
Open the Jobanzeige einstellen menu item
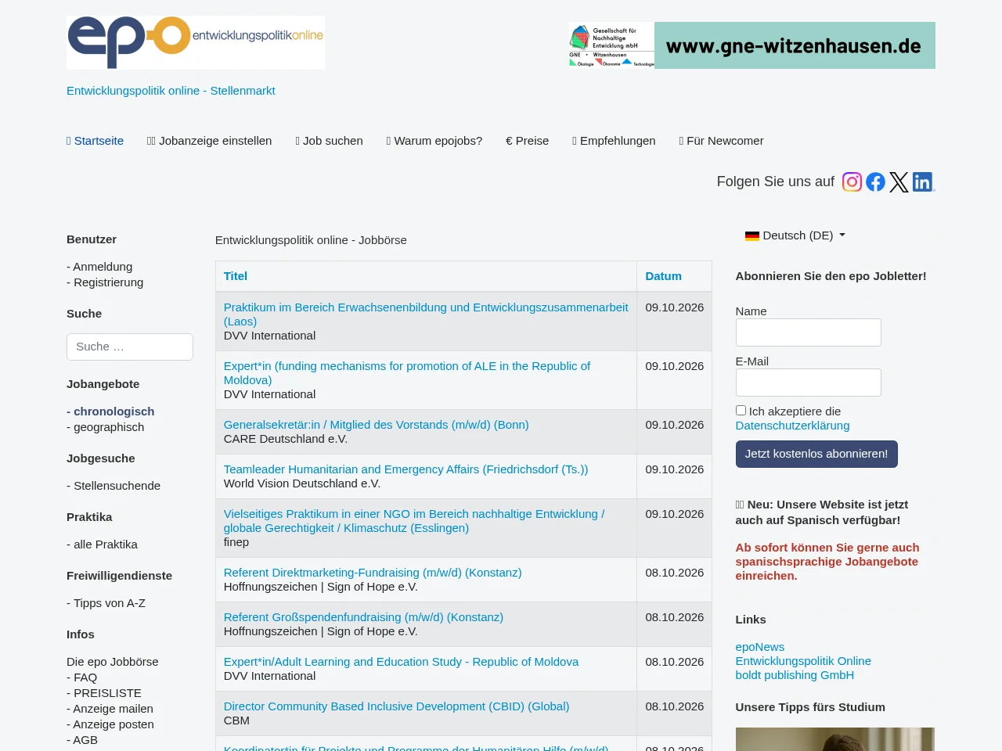[209, 141]
